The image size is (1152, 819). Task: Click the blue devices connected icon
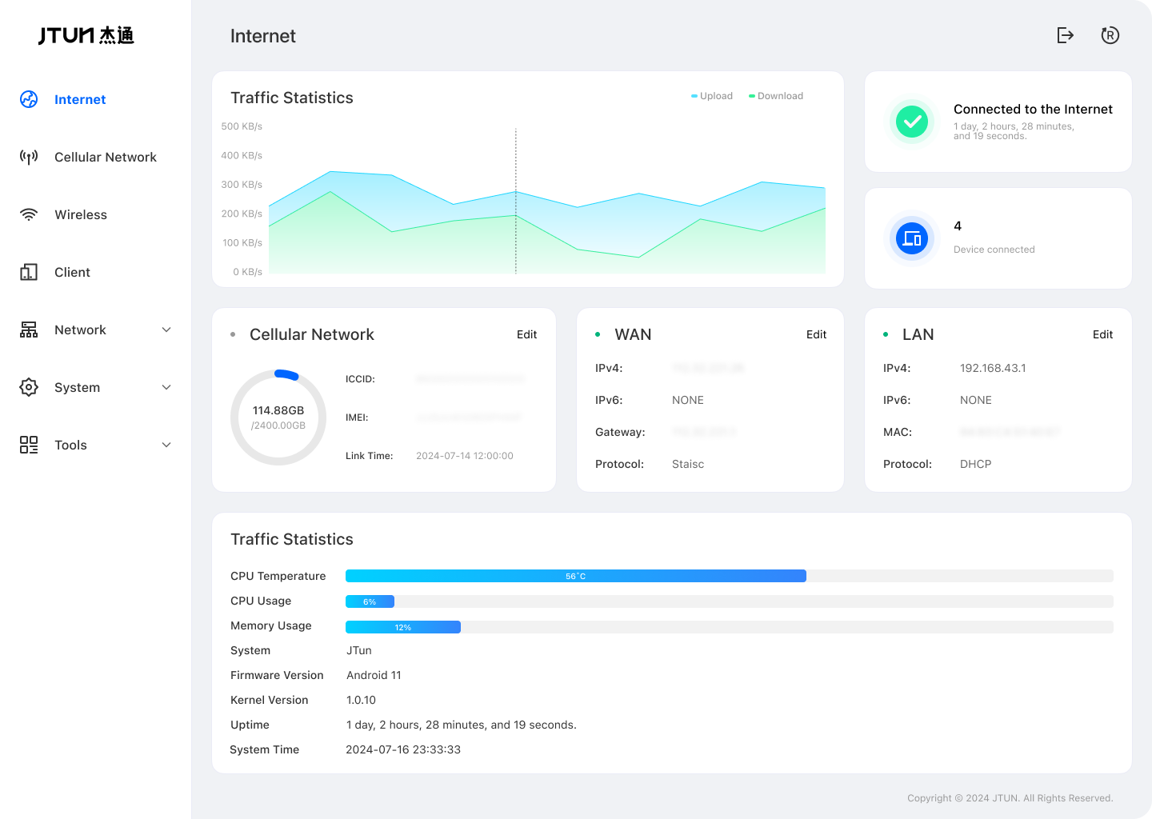pyautogui.click(x=912, y=238)
